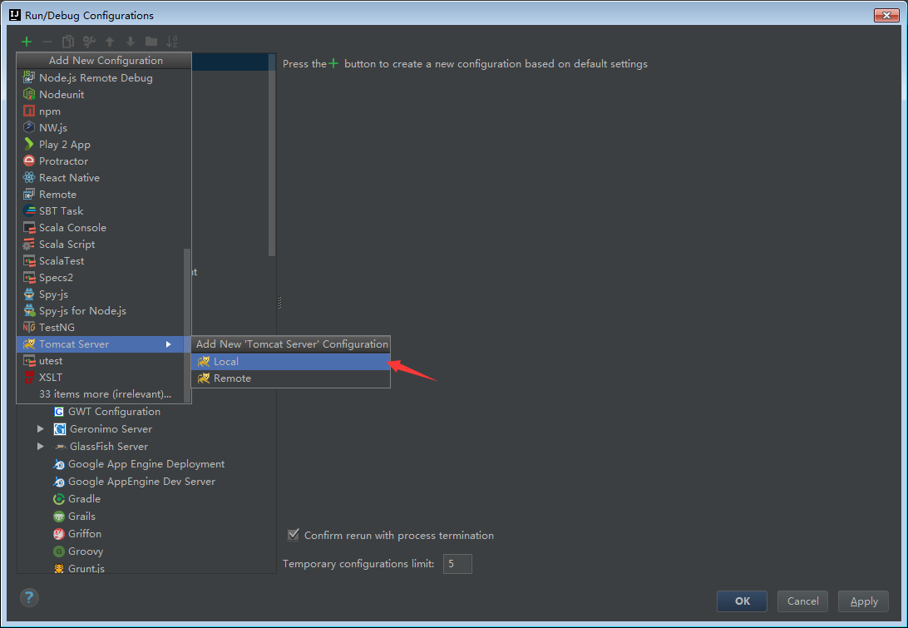Close the Run/Debug Configurations dialog

click(886, 15)
